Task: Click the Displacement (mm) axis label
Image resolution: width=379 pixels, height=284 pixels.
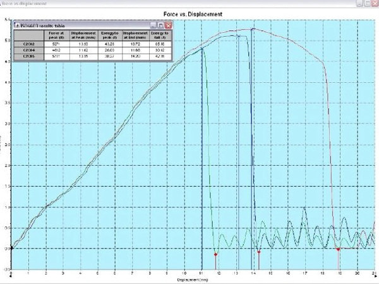Action: (x=191, y=278)
